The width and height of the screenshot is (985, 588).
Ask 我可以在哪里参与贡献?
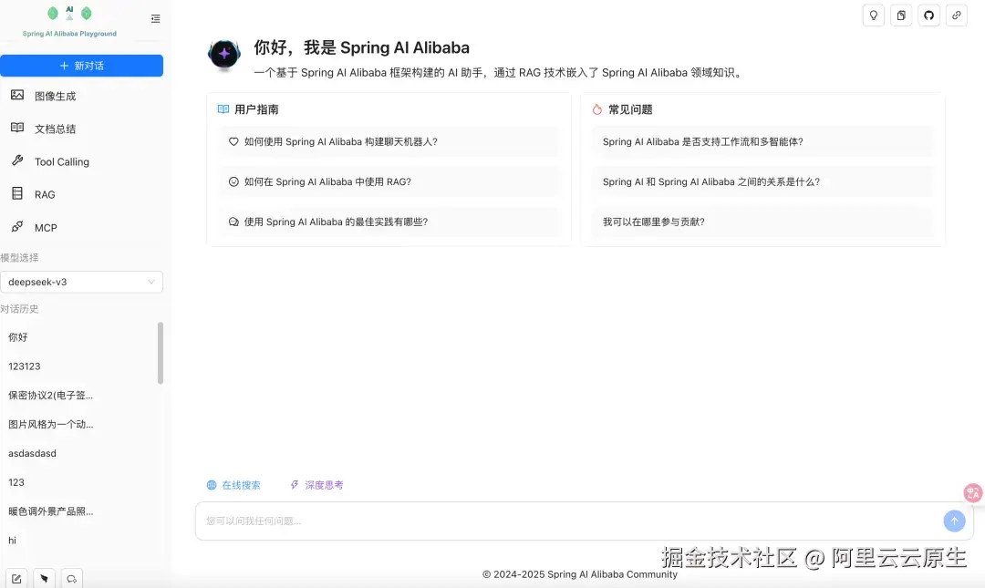coord(762,222)
